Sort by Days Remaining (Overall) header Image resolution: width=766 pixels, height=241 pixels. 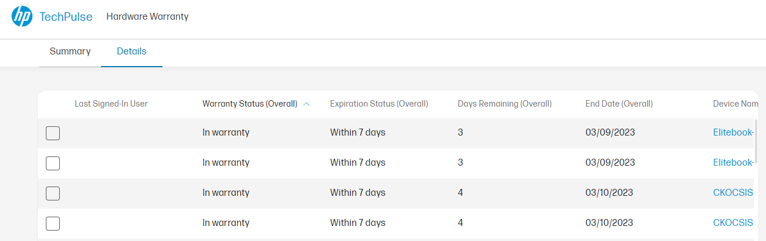coord(504,104)
